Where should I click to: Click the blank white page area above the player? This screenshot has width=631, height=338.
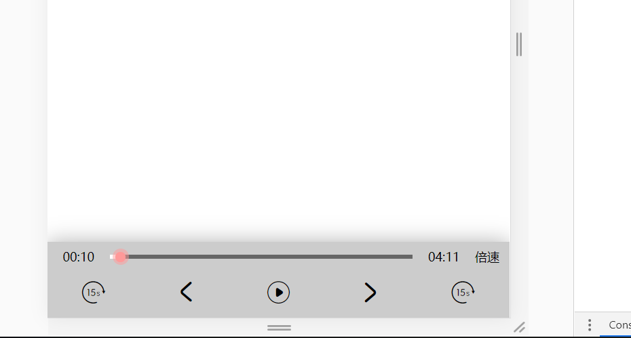[278, 117]
